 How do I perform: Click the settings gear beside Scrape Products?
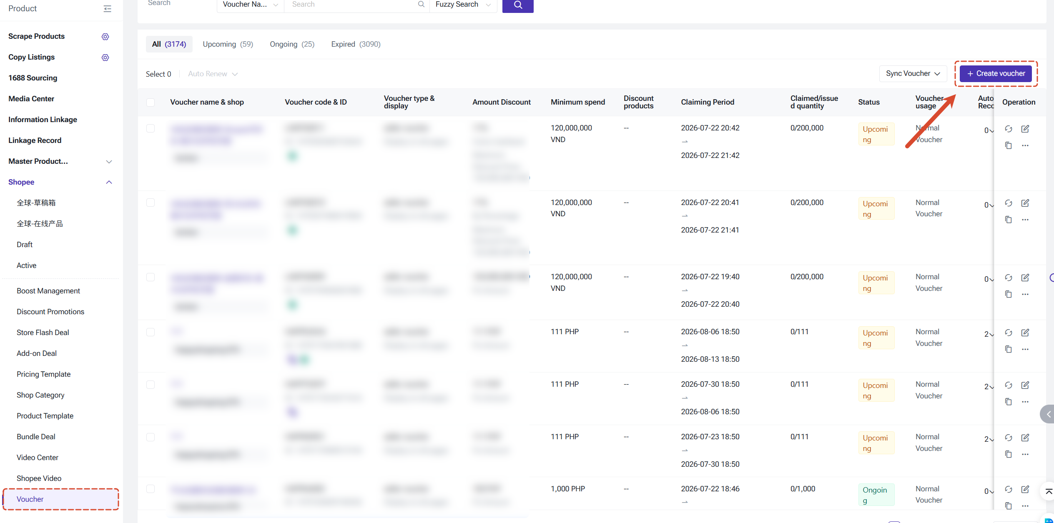105,37
